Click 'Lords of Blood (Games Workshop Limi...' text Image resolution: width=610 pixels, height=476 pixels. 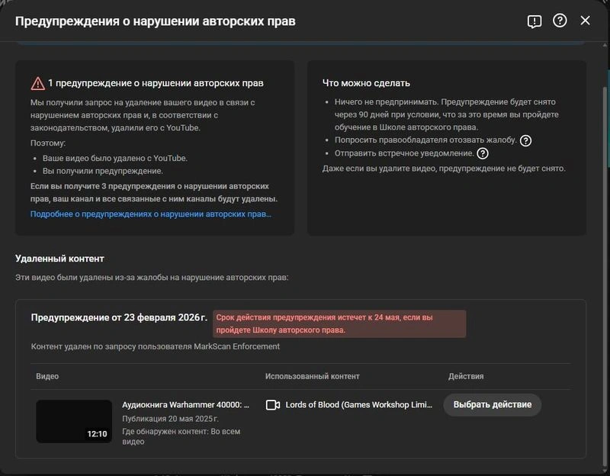coord(358,405)
